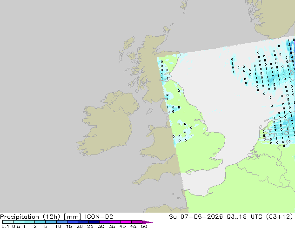The image size is (295, 228).
Task: Click on Wales on the map
Action: pos(159,143)
